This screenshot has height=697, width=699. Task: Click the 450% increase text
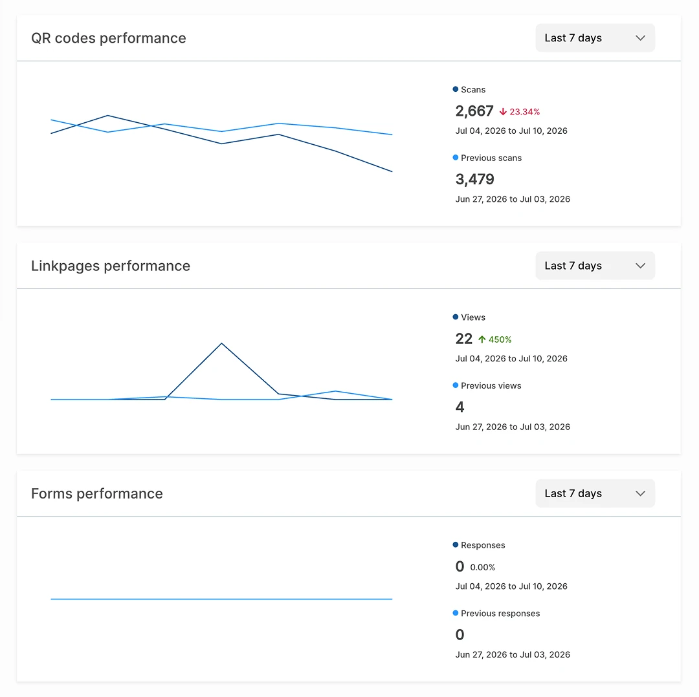500,339
